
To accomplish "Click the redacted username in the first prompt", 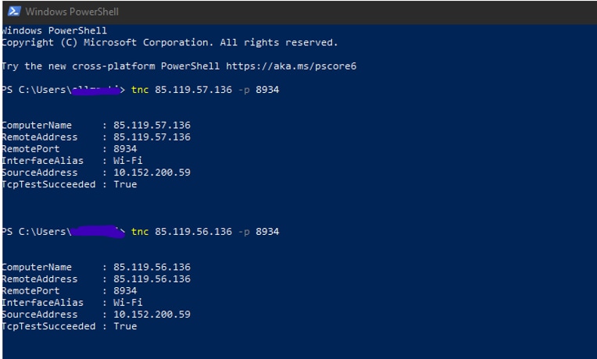I will pos(96,91).
